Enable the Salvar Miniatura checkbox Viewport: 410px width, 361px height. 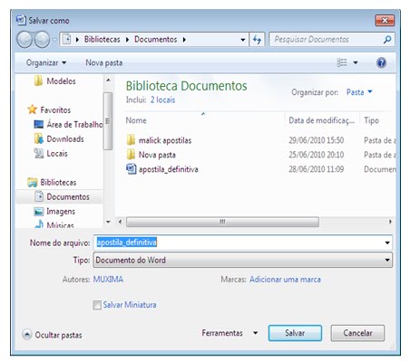coord(97,305)
